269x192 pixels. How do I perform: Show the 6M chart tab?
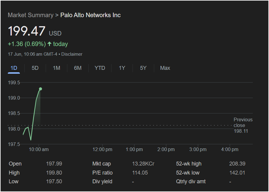coord(78,68)
